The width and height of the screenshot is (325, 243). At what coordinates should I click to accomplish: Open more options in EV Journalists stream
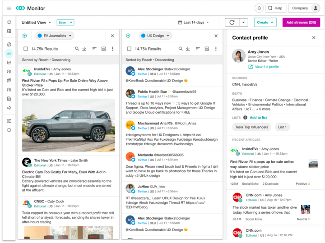coord(112,49)
